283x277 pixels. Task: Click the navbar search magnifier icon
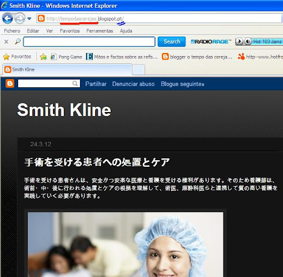(x=75, y=84)
